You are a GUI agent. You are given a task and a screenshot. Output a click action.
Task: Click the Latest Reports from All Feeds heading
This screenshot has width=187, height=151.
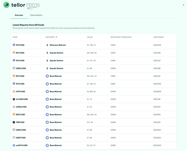[28, 25]
